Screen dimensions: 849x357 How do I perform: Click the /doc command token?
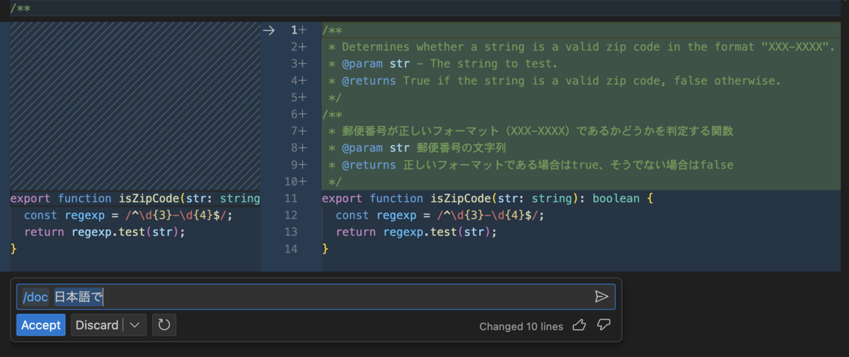coord(35,297)
